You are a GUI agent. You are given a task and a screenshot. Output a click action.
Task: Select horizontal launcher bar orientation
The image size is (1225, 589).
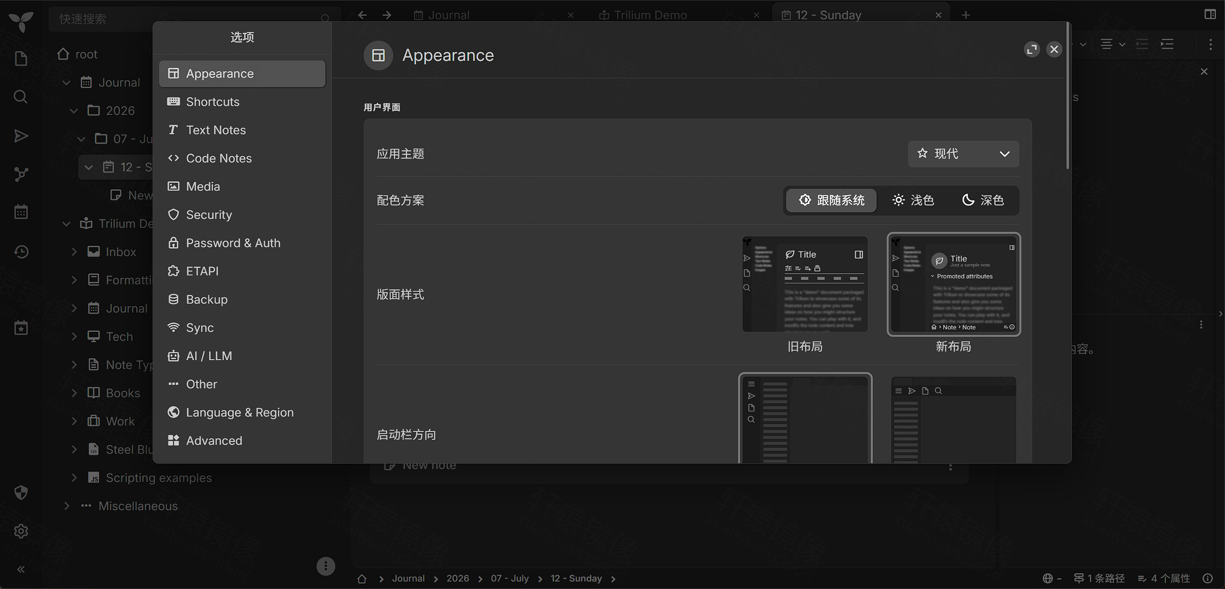coord(954,420)
